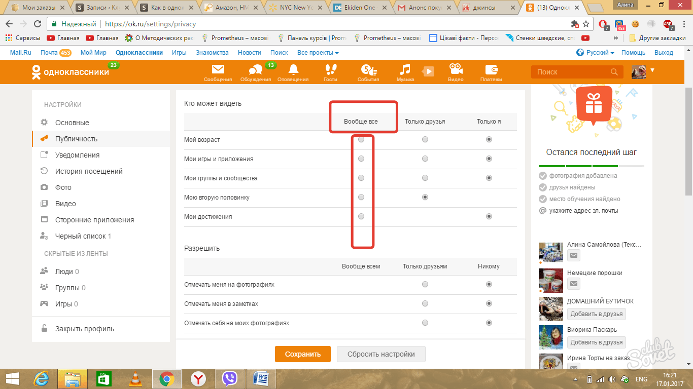693x389 pixels.
Task: Open File Explorer from taskbar
Action: (x=73, y=378)
